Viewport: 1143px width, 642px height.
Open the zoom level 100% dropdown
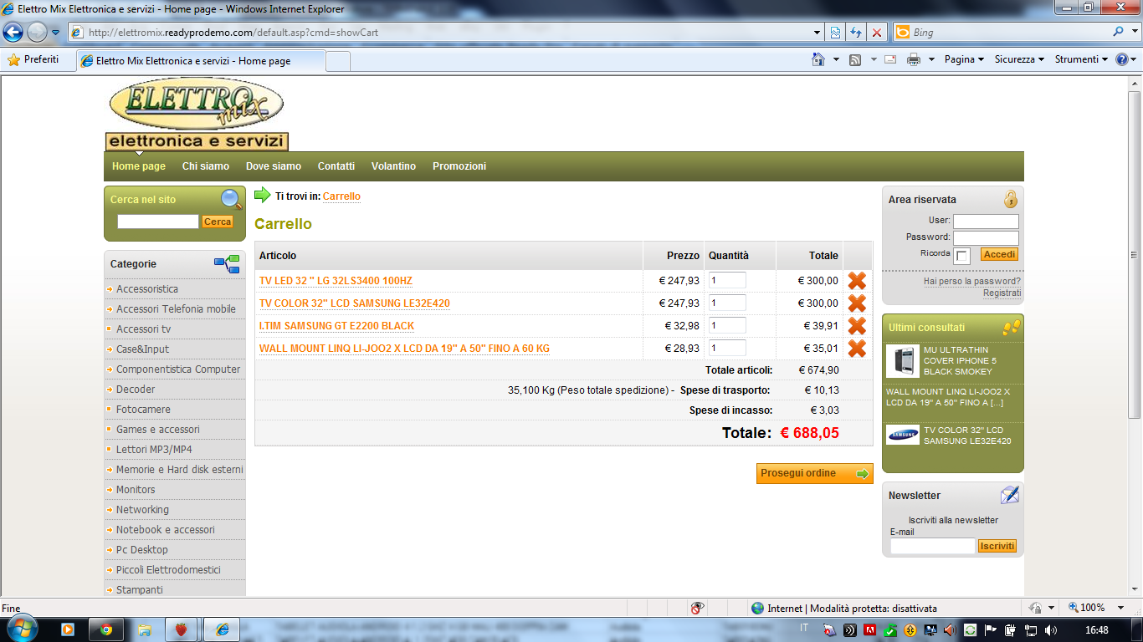(1120, 609)
